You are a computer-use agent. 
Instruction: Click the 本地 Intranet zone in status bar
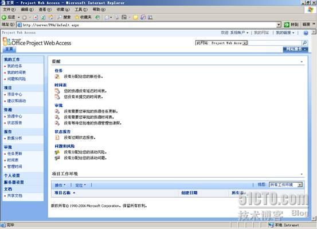(284, 225)
